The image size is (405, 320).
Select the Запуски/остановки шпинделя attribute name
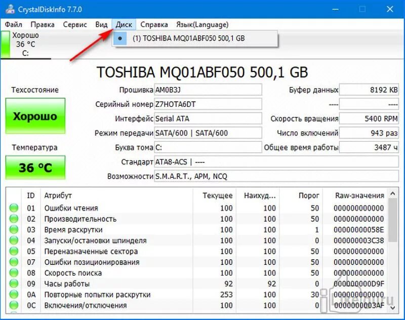coord(95,241)
